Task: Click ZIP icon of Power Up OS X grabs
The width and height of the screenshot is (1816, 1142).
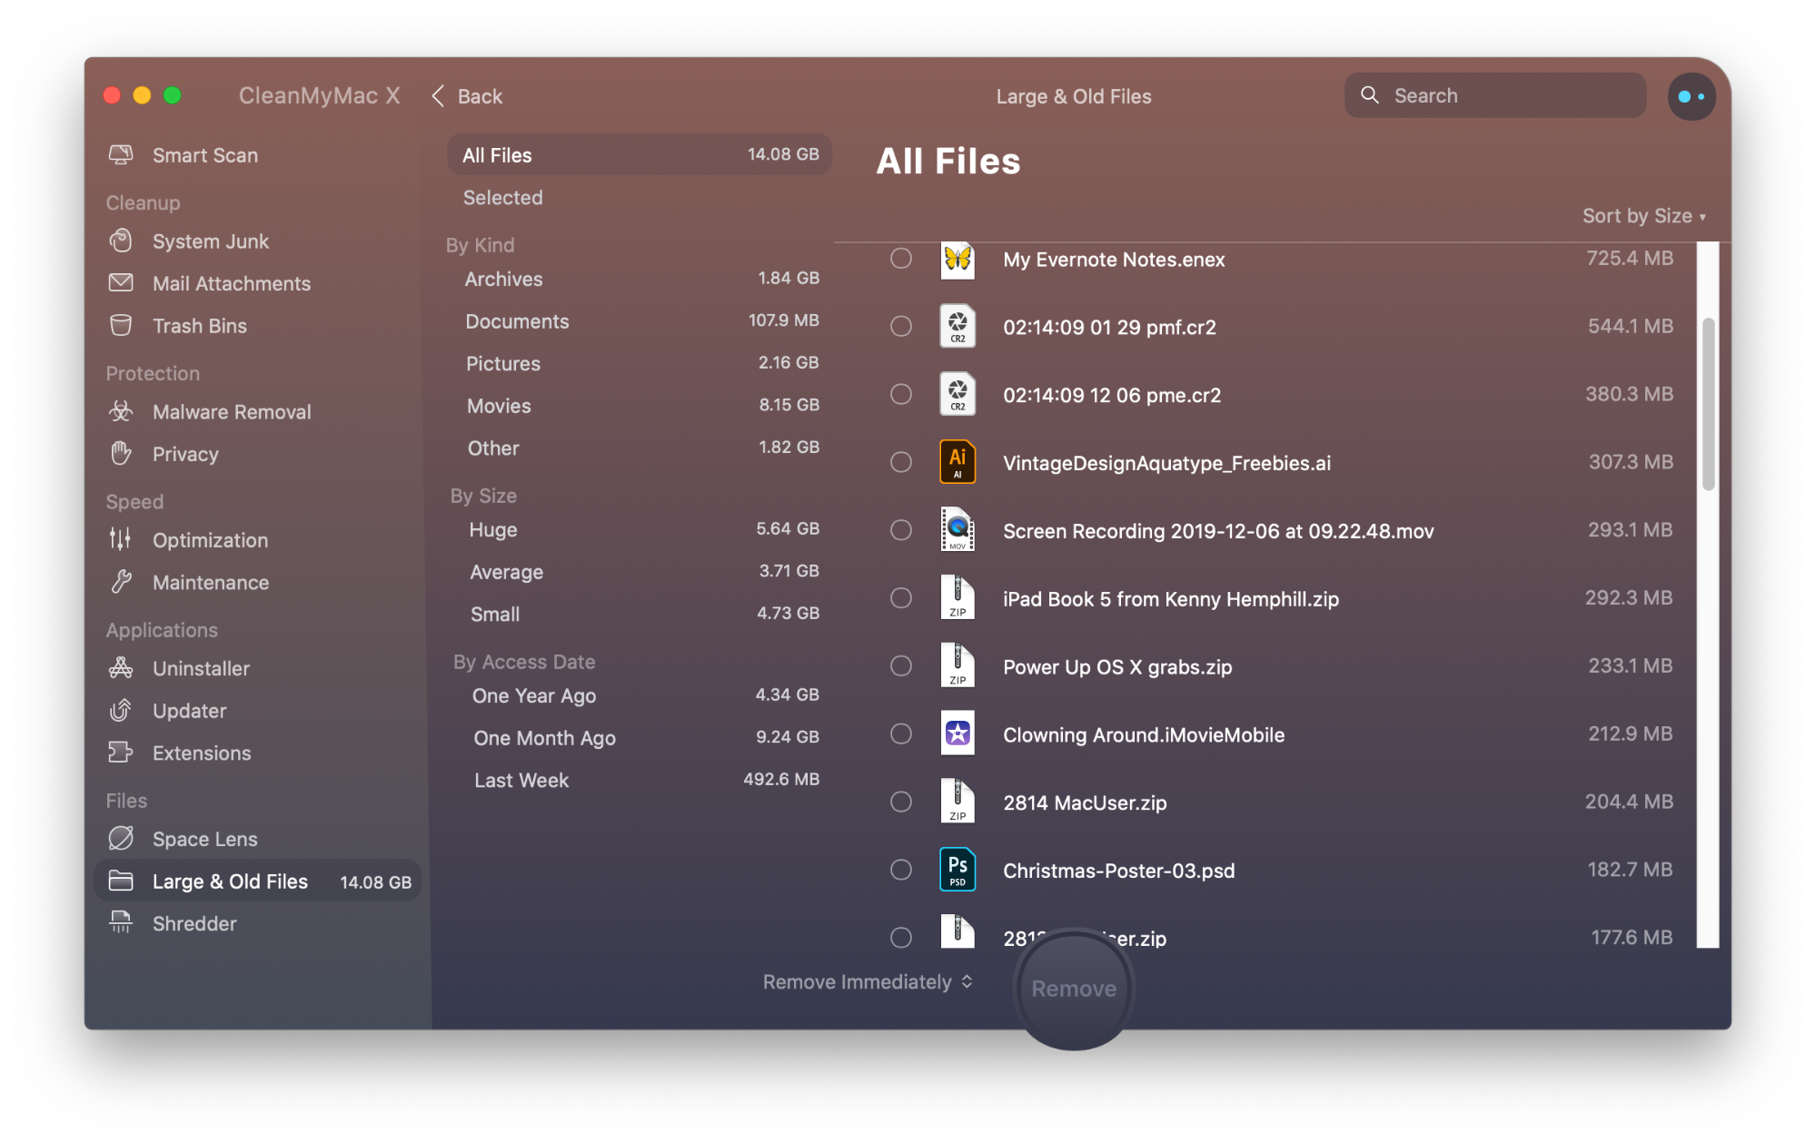Action: point(958,665)
